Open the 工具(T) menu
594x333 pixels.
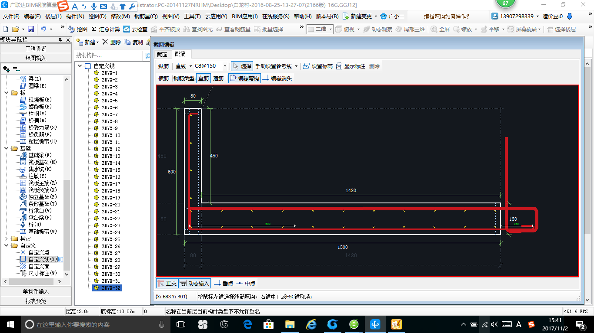pos(192,16)
